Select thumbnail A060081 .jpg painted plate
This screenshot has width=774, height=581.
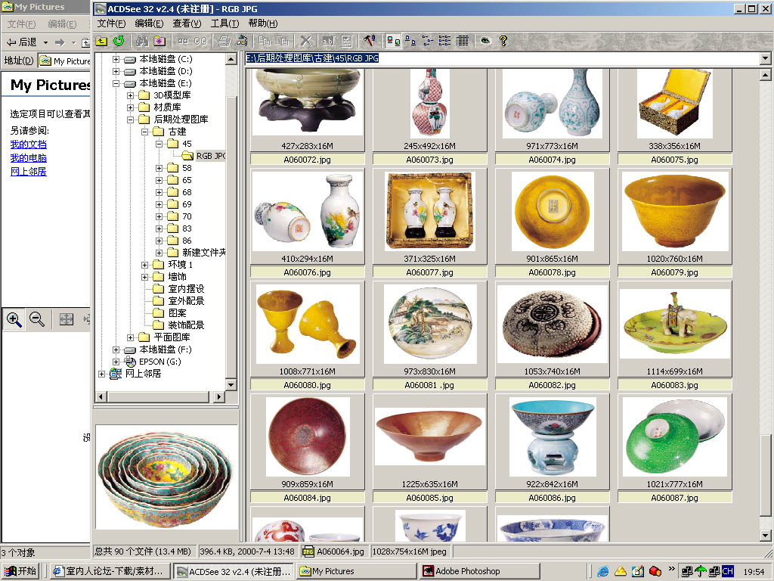click(x=429, y=324)
